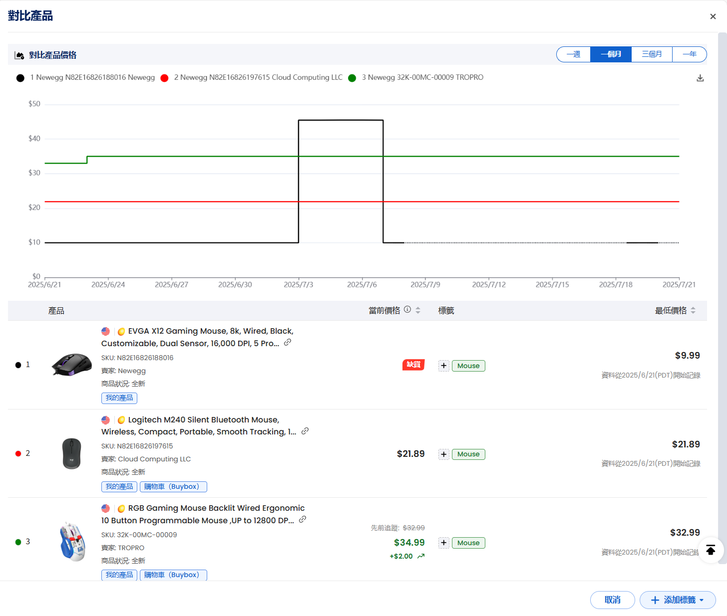
Task: Click the Newegg egg icon on EVGA row
Action: [121, 332]
